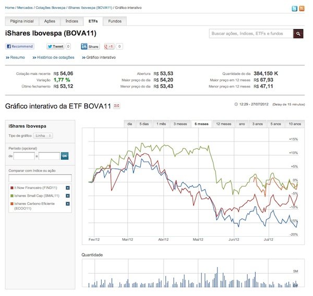Select the dia chart range
The width and height of the screenshot is (313, 296).
tap(129, 124)
